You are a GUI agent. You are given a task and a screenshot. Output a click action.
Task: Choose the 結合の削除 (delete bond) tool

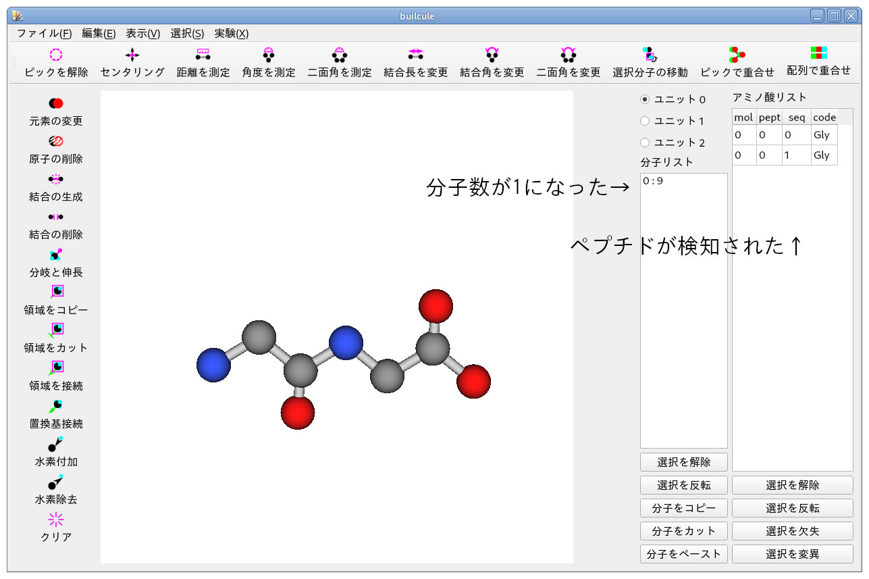pos(55,226)
